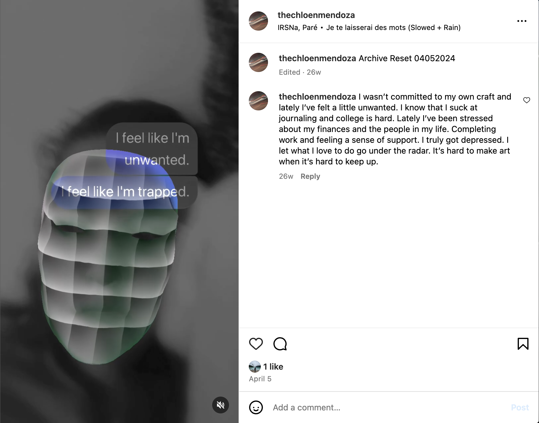Screen dimensions: 539x423
Task: Click the commenter's avatar beside the long comment
Action: point(258,101)
